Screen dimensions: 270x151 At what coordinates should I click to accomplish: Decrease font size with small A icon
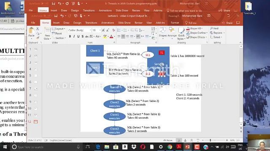(108, 30)
